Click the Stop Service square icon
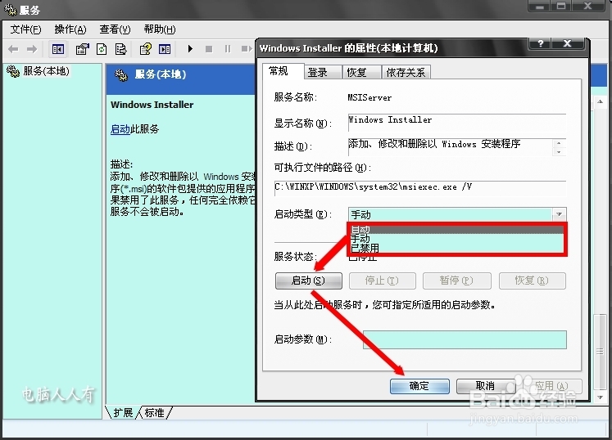Viewport: 612px width, 440px height. point(209,49)
